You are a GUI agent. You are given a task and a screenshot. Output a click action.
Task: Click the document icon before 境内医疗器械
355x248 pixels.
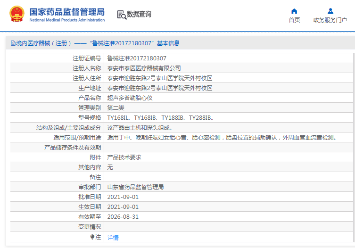[x=13, y=43]
